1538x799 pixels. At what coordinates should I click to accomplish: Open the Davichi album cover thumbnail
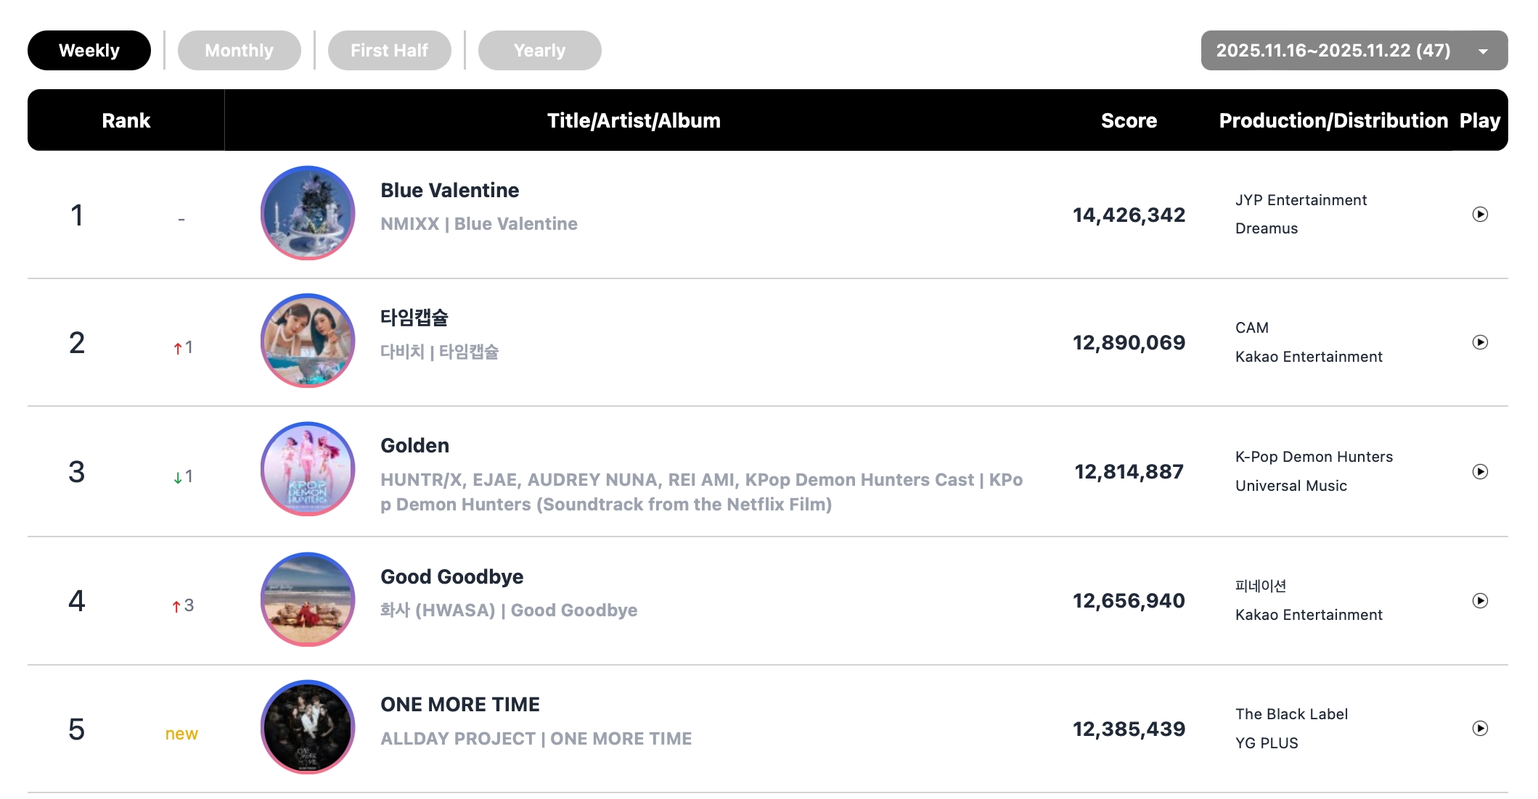pyautogui.click(x=308, y=341)
